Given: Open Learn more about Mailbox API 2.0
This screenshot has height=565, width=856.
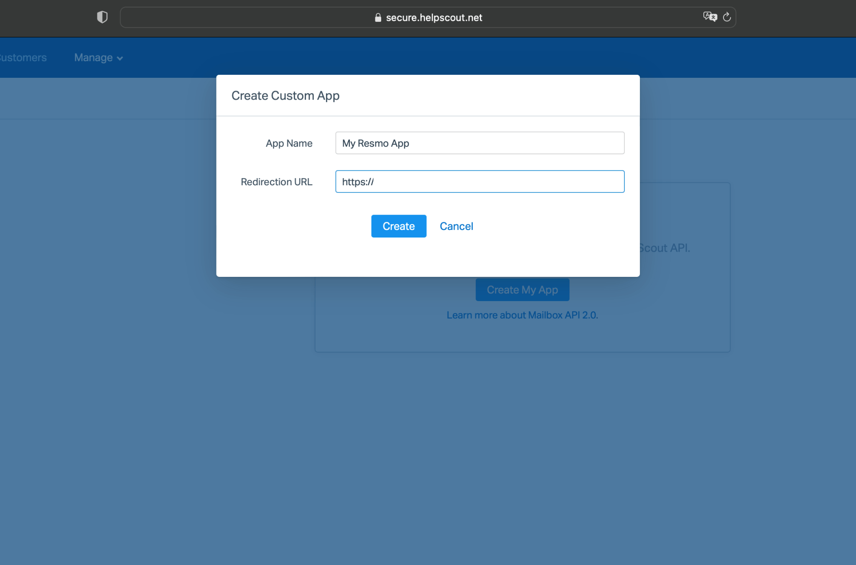Looking at the screenshot, I should (522, 315).
